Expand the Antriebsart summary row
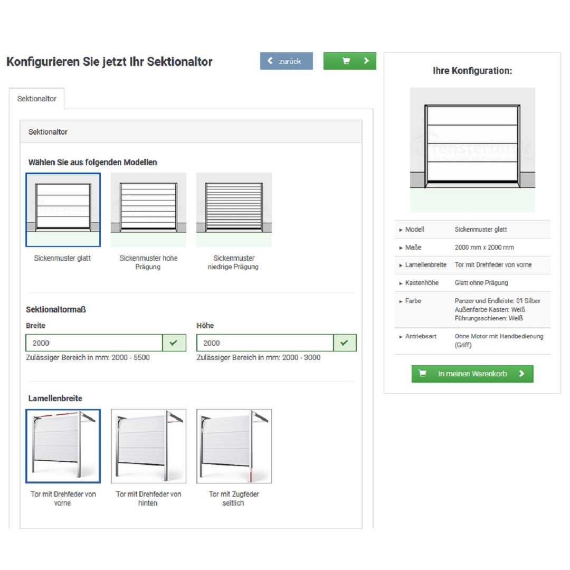 [x=421, y=336]
